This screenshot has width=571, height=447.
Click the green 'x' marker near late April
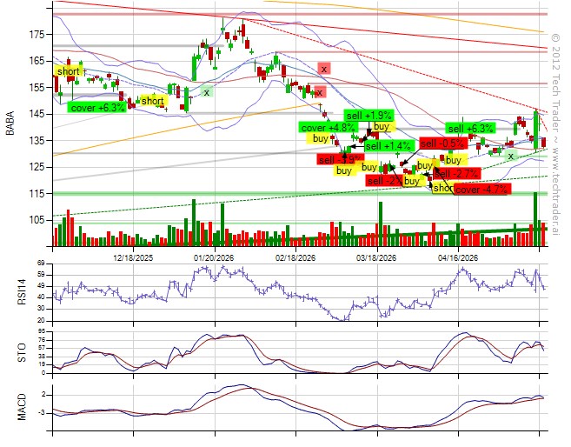(x=511, y=156)
